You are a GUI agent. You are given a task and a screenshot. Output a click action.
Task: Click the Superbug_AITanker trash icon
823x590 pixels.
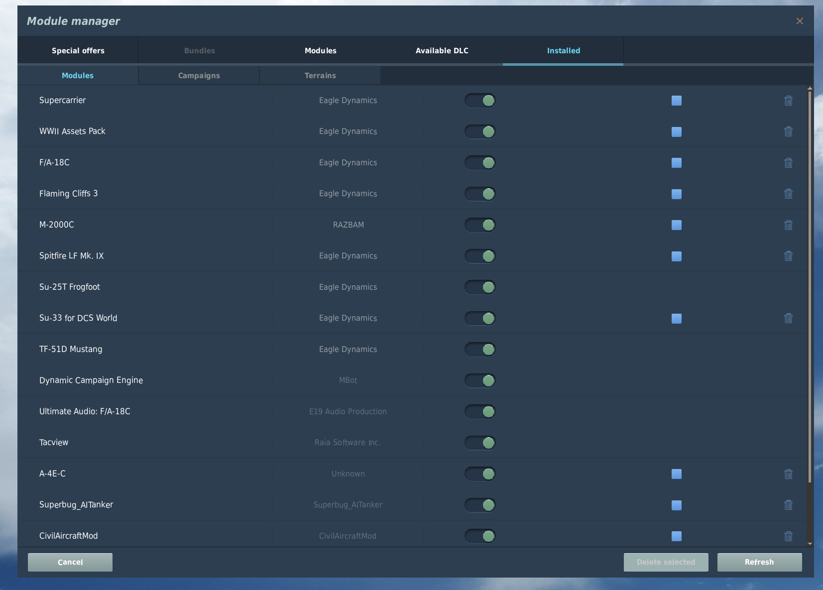pos(788,505)
